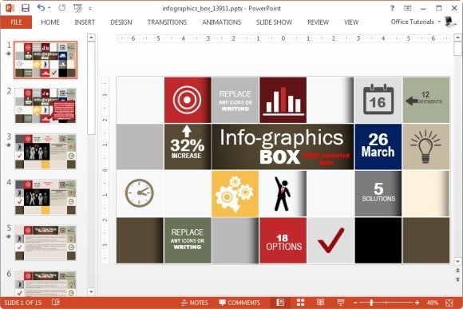Toggle the Comments pane
The height and width of the screenshot is (309, 463).
coord(239,303)
